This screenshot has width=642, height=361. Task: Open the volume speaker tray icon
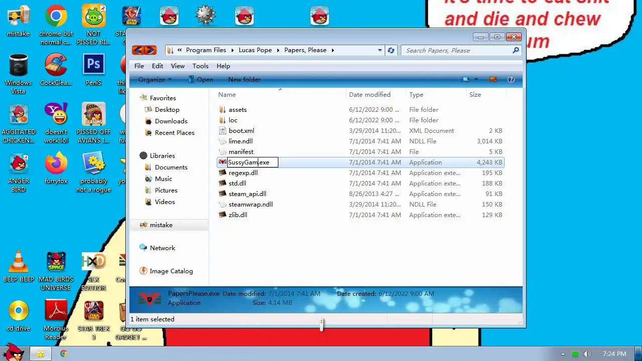point(587,354)
